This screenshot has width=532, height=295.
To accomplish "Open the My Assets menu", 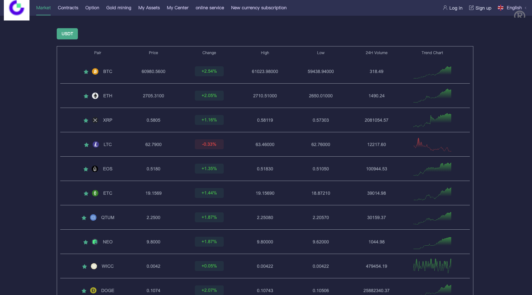I will pos(149,8).
